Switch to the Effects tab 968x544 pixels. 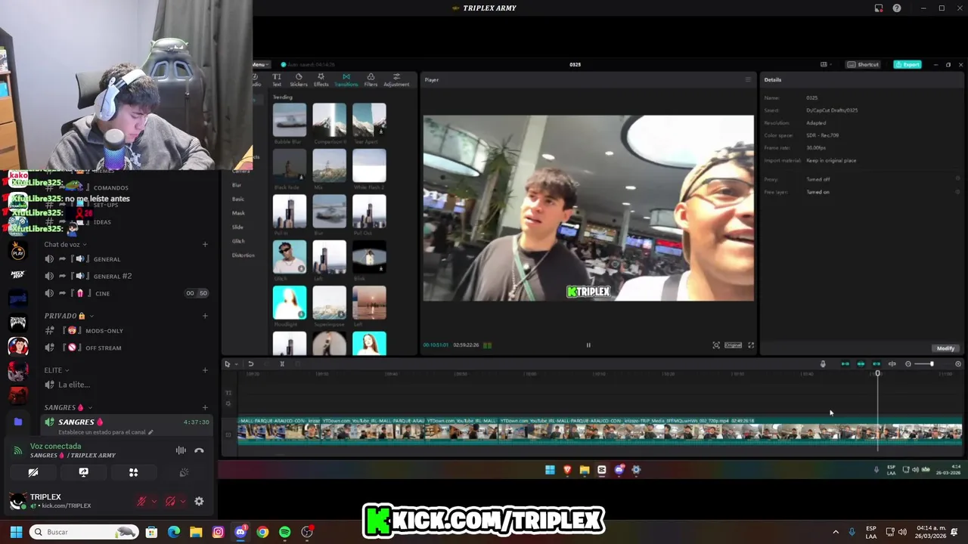(321, 79)
